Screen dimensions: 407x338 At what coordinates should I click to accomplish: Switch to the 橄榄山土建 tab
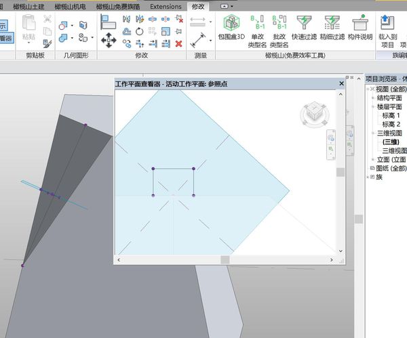tap(28, 7)
